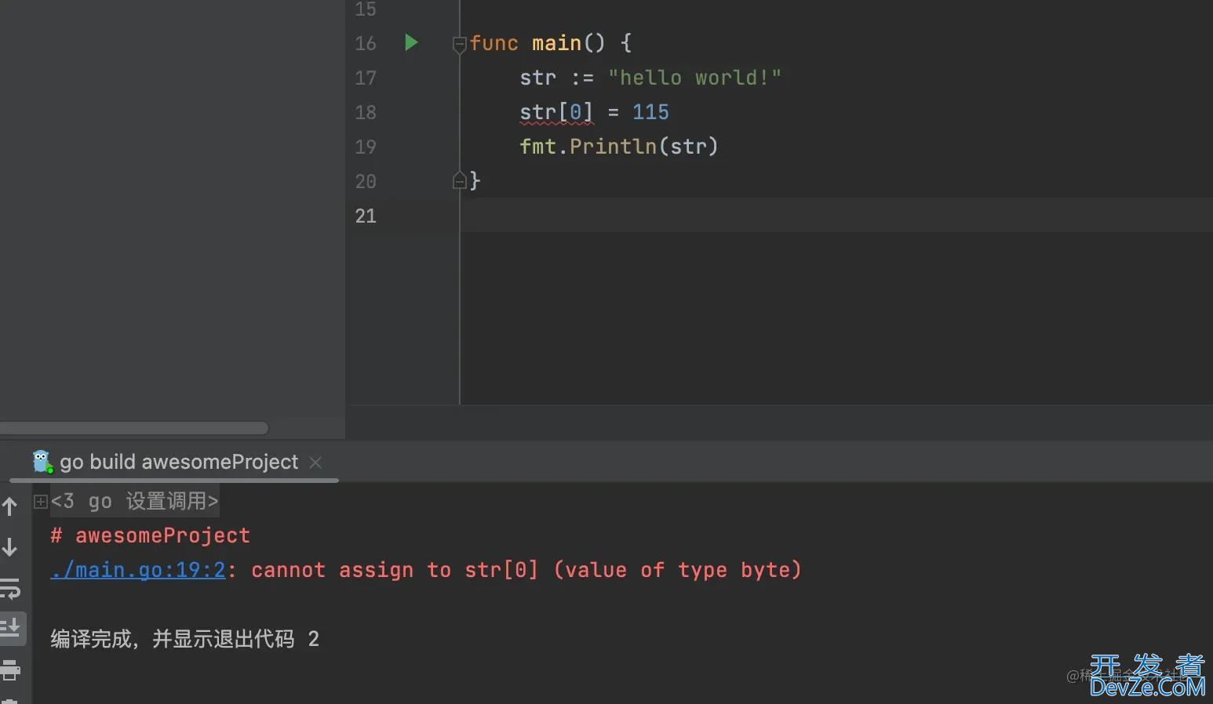Screen dimensions: 1213x704
Task: Jump to previous console entry with up arrow
Action: click(x=10, y=506)
